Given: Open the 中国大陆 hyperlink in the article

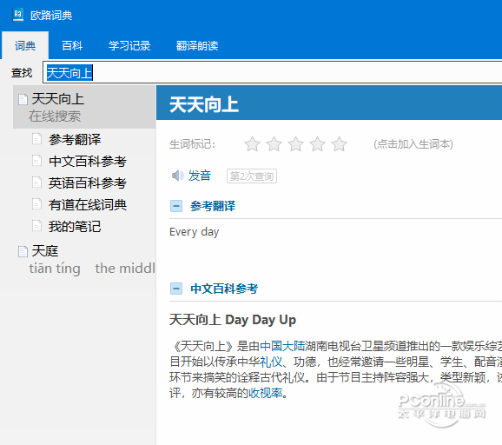Looking at the screenshot, I should (282, 346).
